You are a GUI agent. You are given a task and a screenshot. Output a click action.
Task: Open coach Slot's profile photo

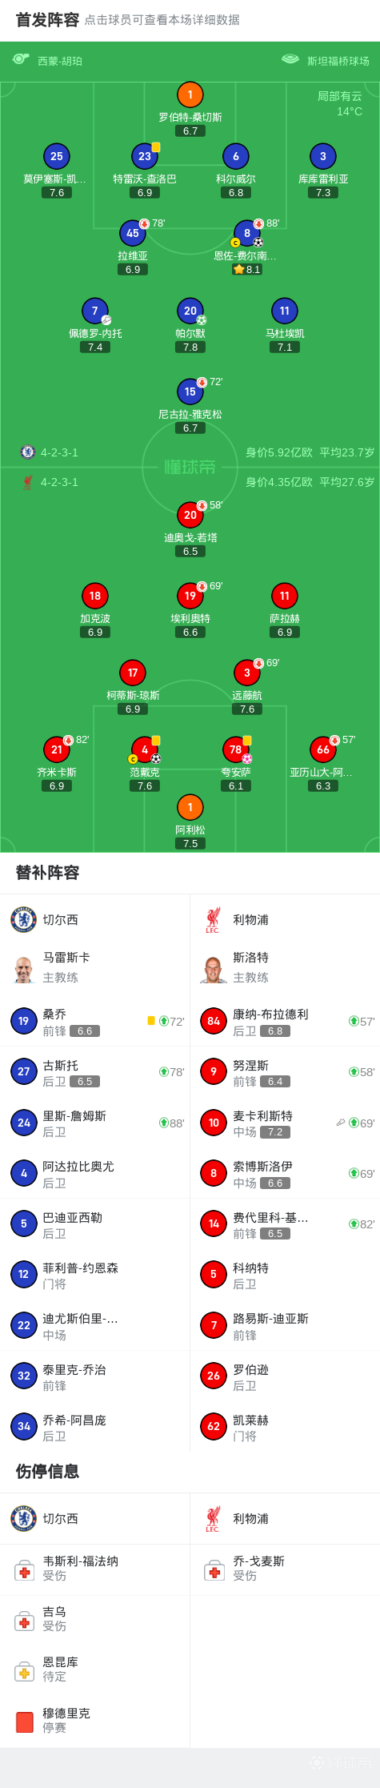(213, 967)
